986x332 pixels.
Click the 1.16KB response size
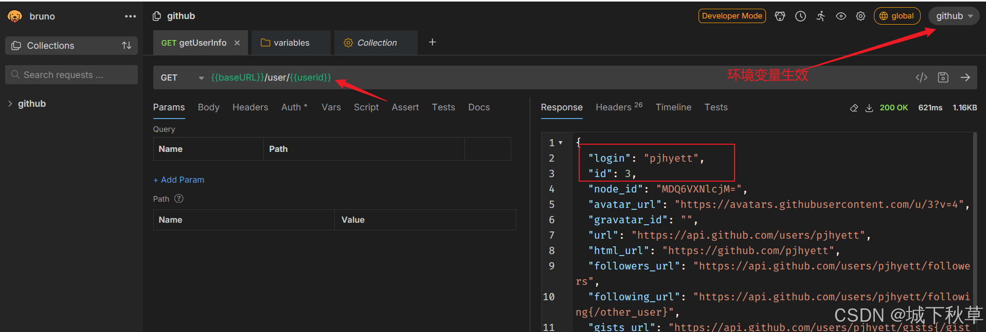[965, 108]
